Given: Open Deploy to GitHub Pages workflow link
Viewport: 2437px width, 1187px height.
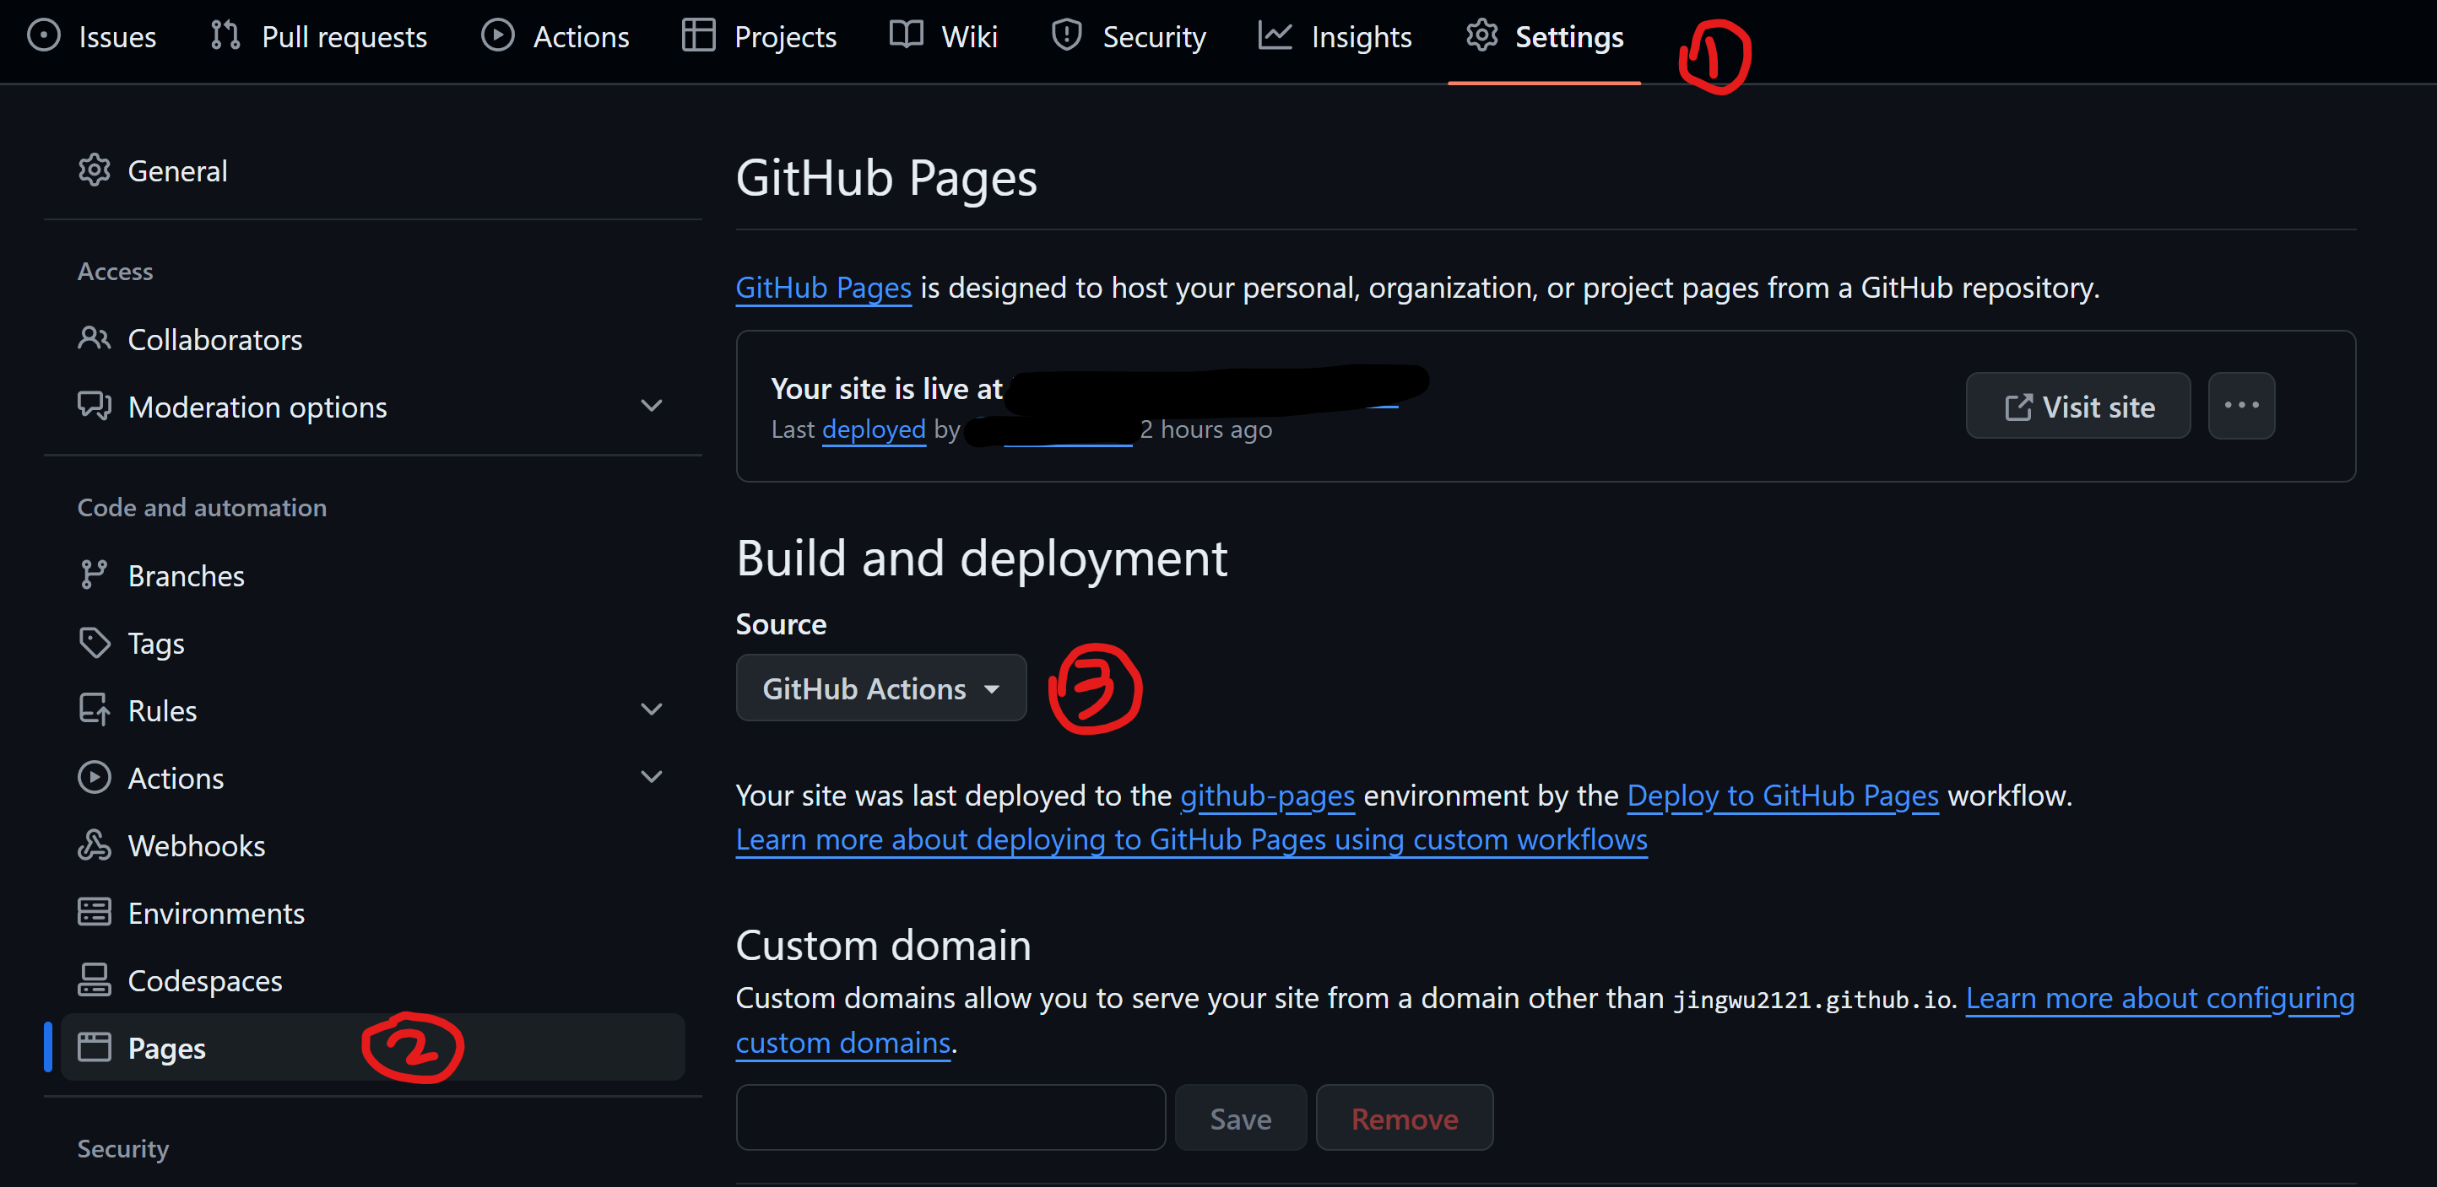Looking at the screenshot, I should (x=1782, y=795).
